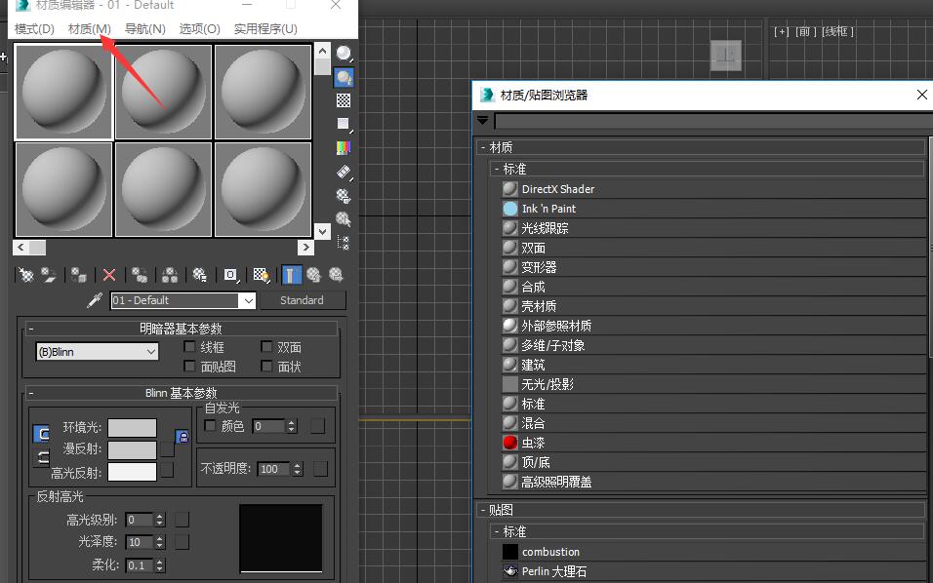Viewport: 933px width, 583px height.
Task: Check the 自发光 颜色 checkbox
Action: 211,426
